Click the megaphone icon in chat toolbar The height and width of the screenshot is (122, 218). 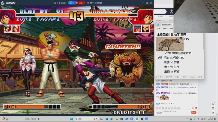[x=160, y=108]
